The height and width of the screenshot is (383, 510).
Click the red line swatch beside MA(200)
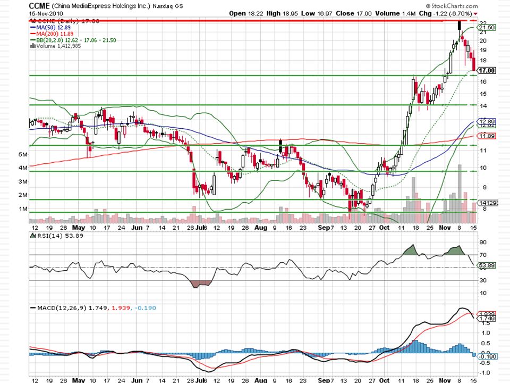32,34
